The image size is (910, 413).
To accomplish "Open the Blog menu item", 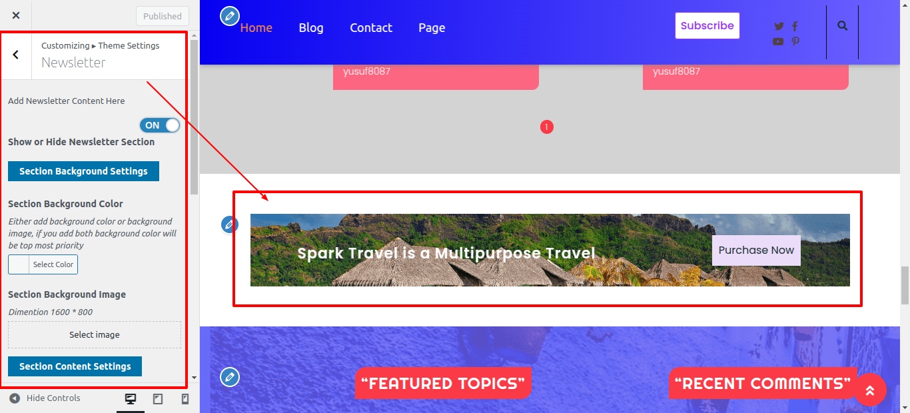I will pos(311,28).
